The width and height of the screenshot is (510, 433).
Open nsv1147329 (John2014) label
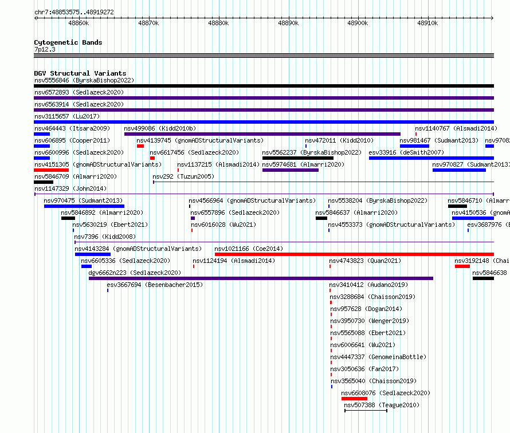[70, 188]
